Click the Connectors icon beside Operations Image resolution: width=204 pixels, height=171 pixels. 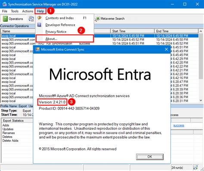(31, 19)
